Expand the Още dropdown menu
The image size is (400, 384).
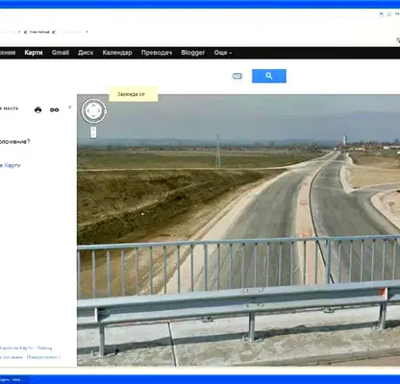(223, 53)
